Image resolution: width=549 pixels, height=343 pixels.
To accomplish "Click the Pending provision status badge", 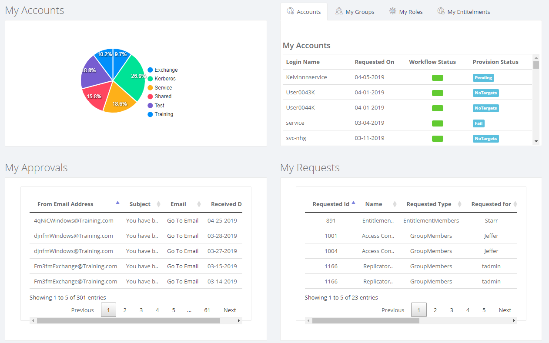I will point(483,78).
